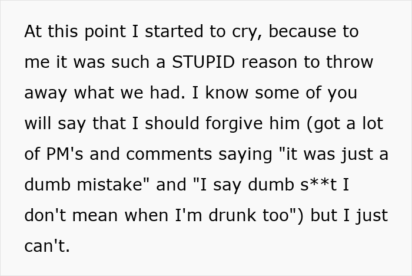Click the word "mean" in seventh line
The width and height of the screenshot is (412, 276).
pyautogui.click(x=95, y=216)
